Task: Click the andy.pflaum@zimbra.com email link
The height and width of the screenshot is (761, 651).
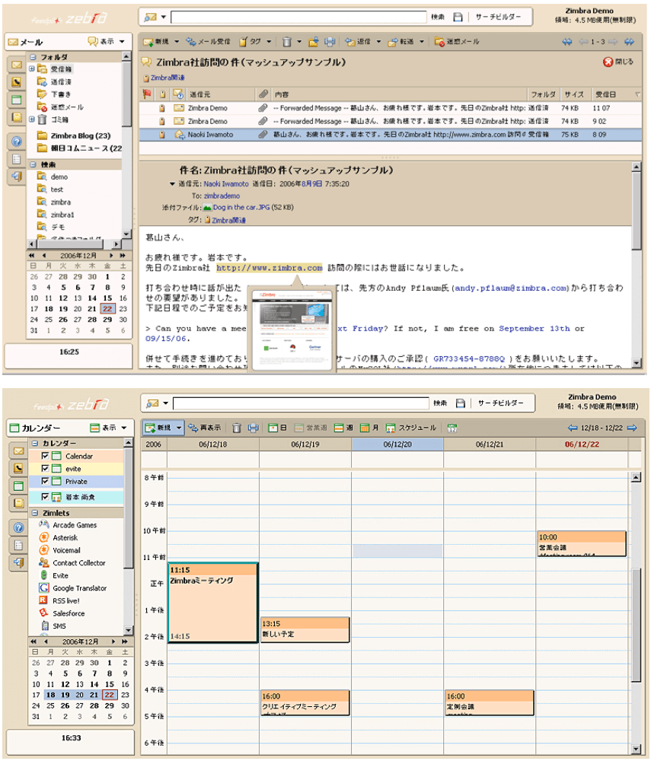Action: click(x=511, y=288)
